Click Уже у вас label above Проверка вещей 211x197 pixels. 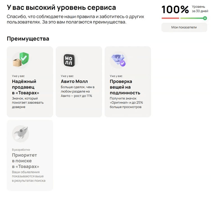tap(116, 76)
